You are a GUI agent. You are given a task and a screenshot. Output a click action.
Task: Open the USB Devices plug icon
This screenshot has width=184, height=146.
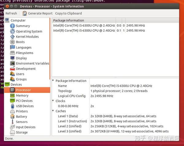(13, 106)
